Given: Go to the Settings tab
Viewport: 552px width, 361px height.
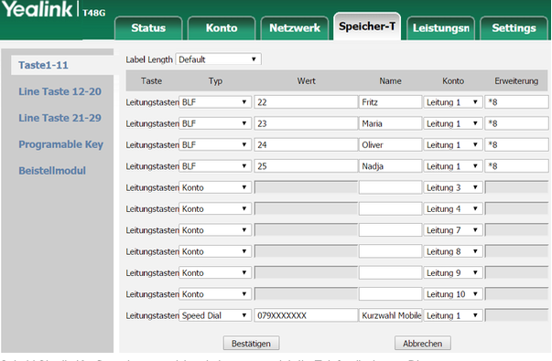Looking at the screenshot, I should tap(514, 28).
